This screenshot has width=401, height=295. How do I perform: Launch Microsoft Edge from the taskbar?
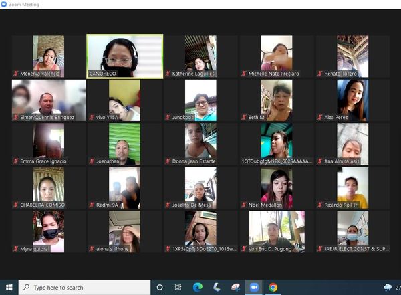pyautogui.click(x=198, y=287)
